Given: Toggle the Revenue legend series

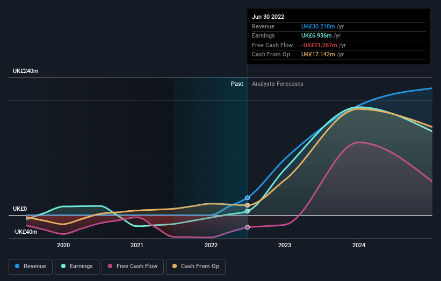Looking at the screenshot, I should point(31,267).
